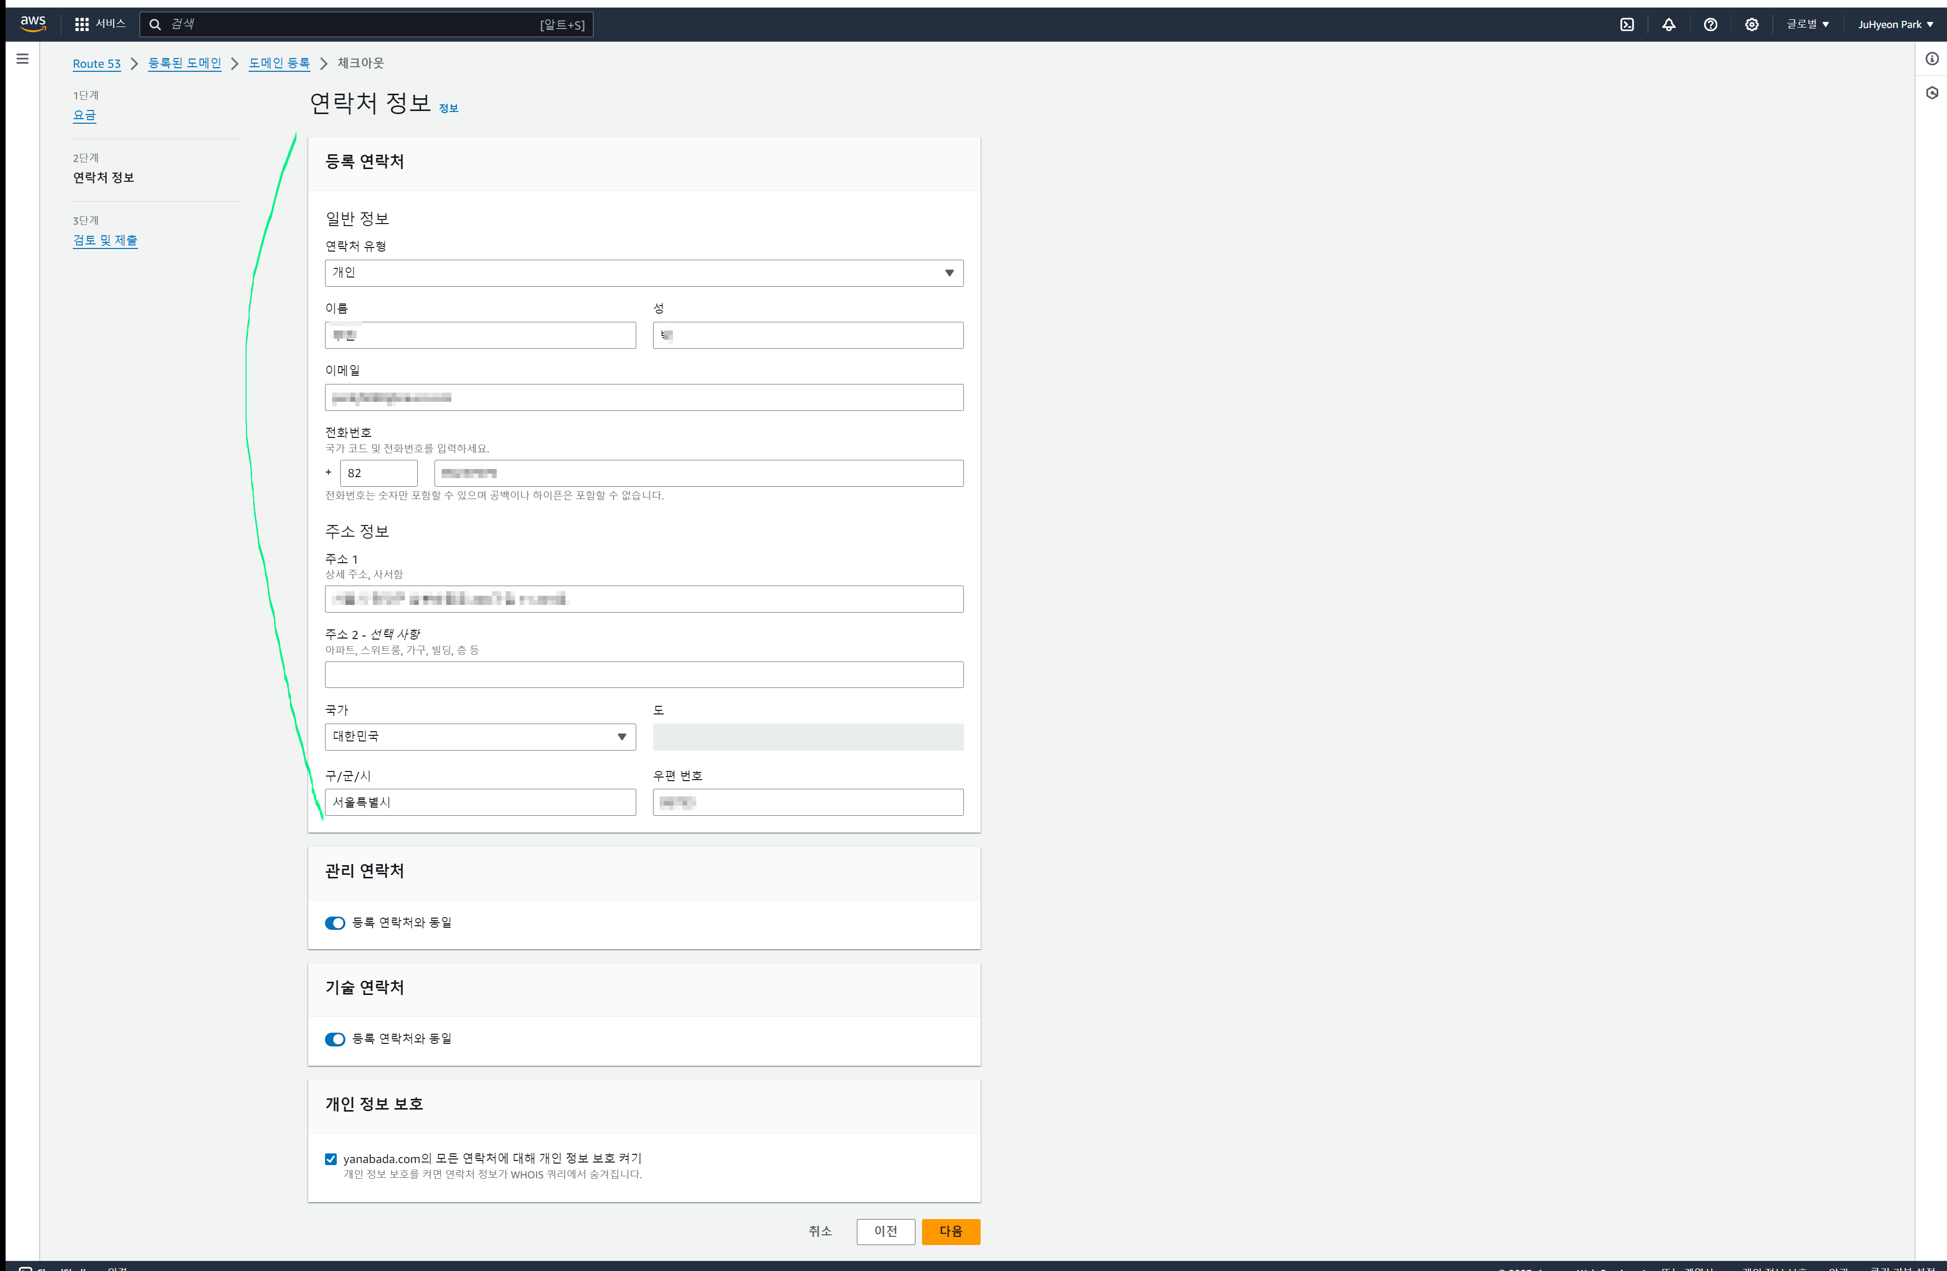Toggle 관리 연락처 등록 연락처와 동일 switch
The image size is (1947, 1271).
[335, 923]
